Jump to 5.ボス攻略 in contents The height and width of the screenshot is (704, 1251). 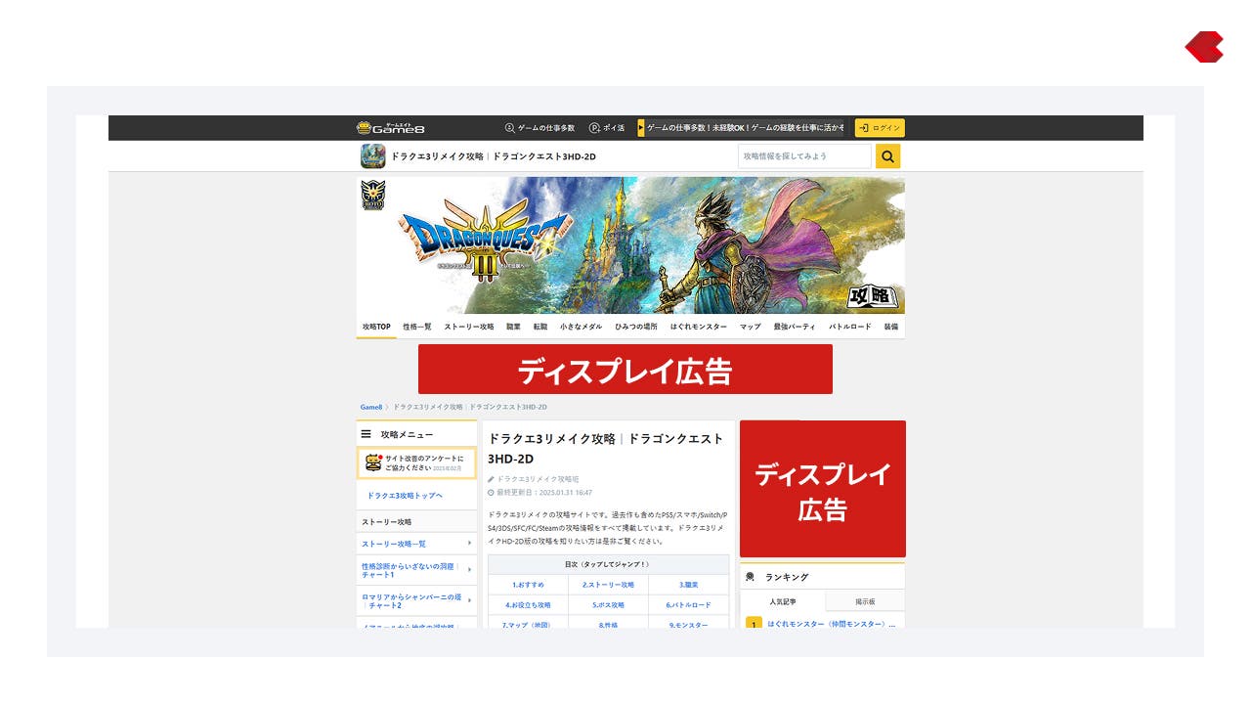tap(609, 604)
